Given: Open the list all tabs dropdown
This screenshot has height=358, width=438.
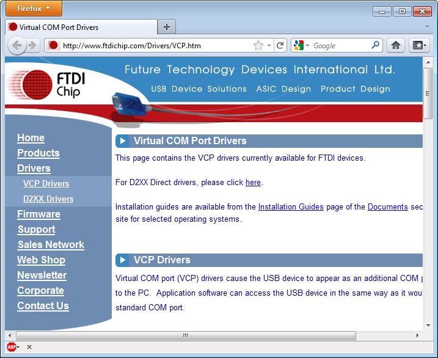Looking at the screenshot, I should pyautogui.click(x=427, y=27).
